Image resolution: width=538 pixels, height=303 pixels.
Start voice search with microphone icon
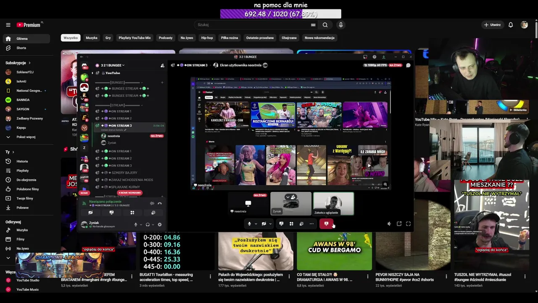tap(341, 25)
